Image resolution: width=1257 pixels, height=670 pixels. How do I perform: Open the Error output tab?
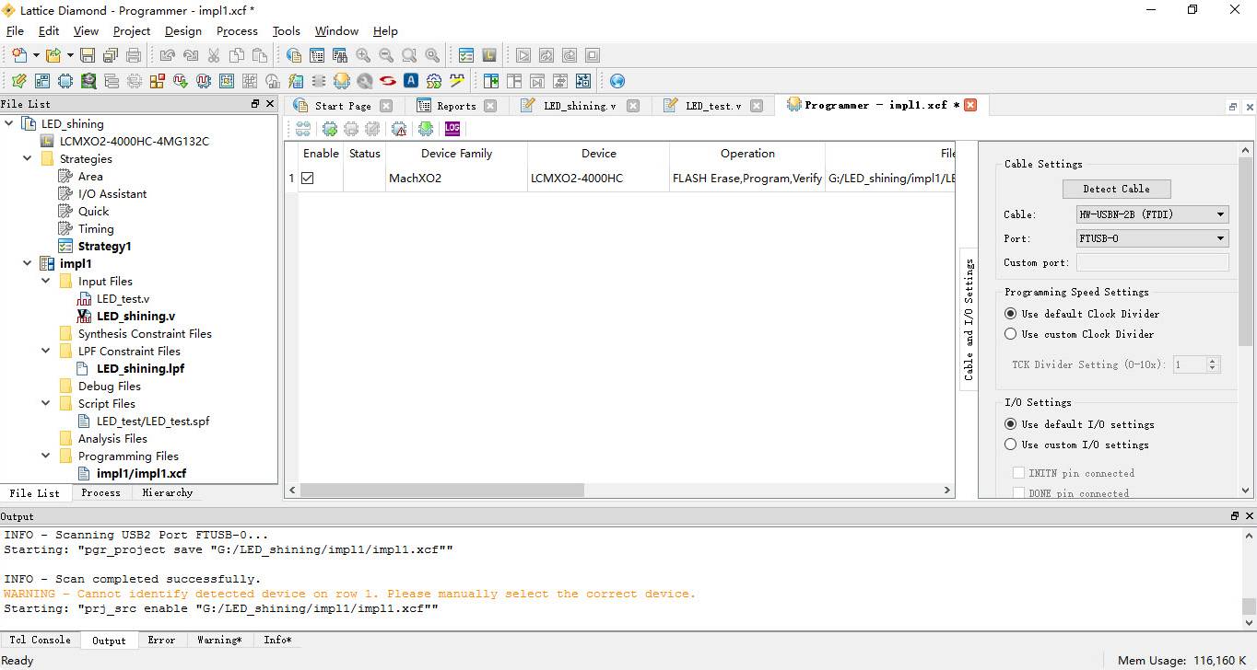161,640
